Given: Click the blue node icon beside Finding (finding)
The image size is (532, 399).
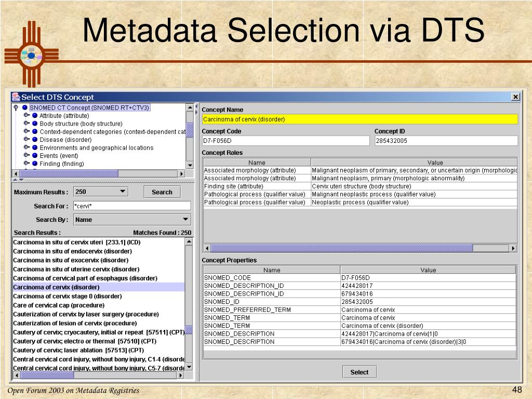Looking at the screenshot, I should coord(35,164).
